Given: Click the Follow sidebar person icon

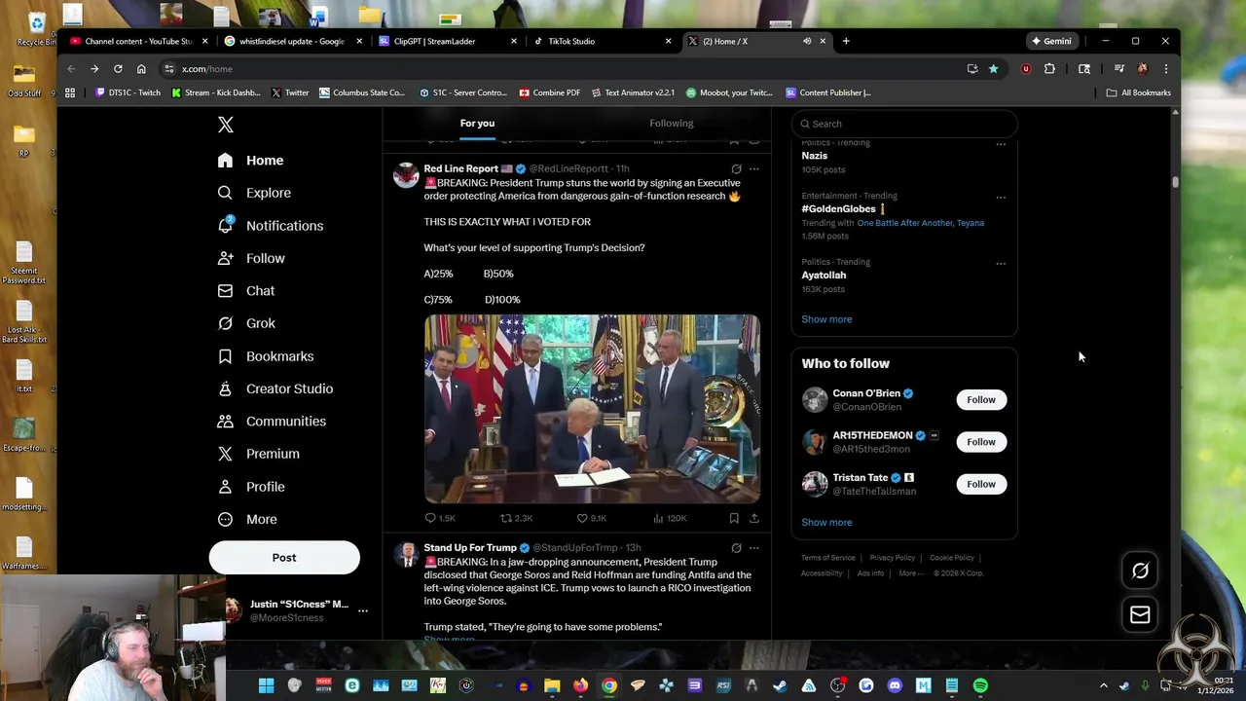Looking at the screenshot, I should pos(226,258).
